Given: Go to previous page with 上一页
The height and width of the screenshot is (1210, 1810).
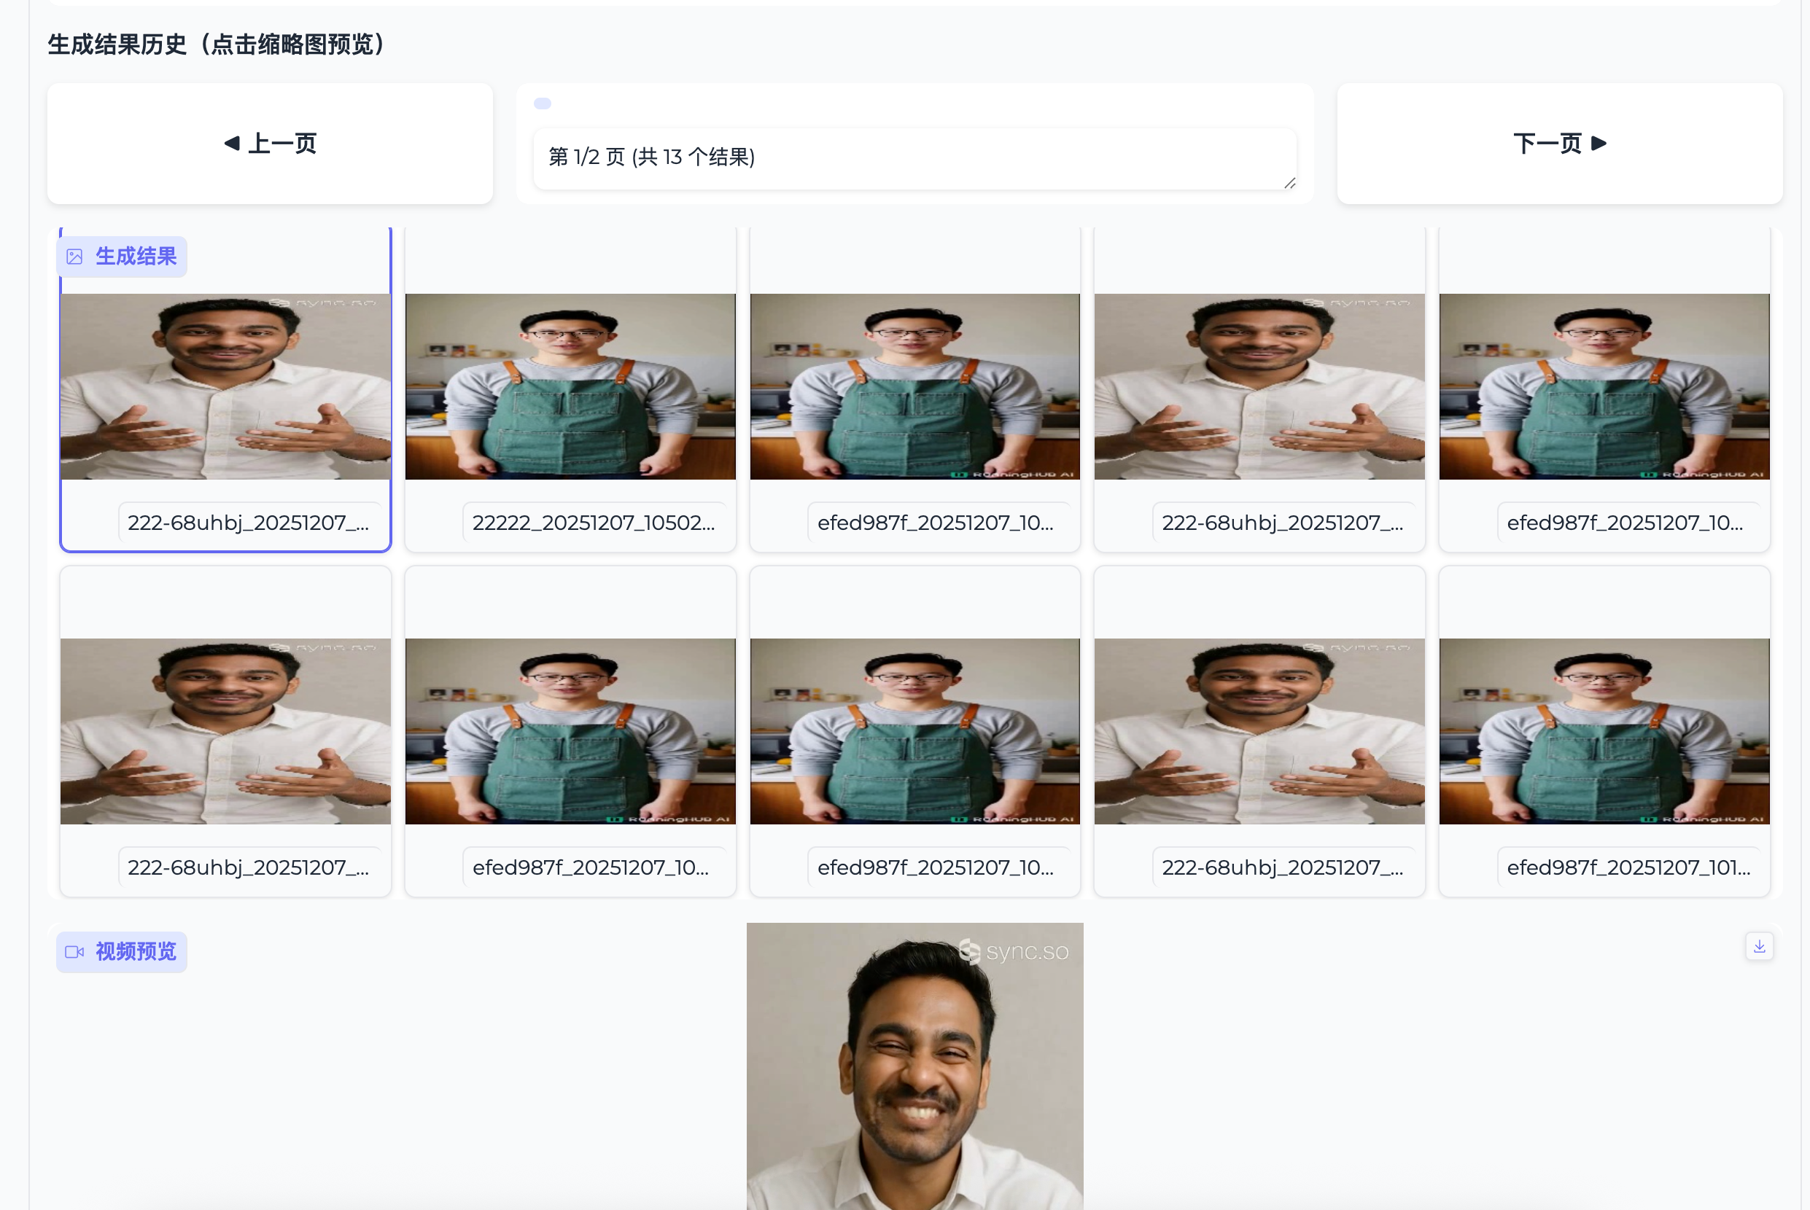Looking at the screenshot, I should tap(270, 144).
